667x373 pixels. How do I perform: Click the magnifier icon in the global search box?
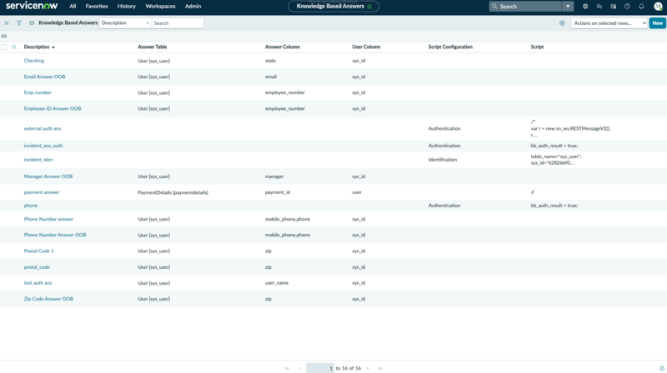click(x=494, y=7)
